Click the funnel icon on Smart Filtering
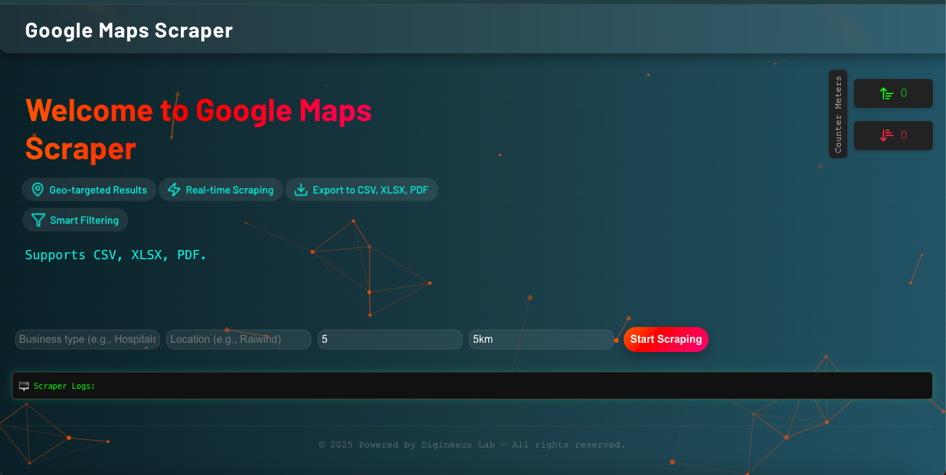946x475 pixels. [x=38, y=220]
